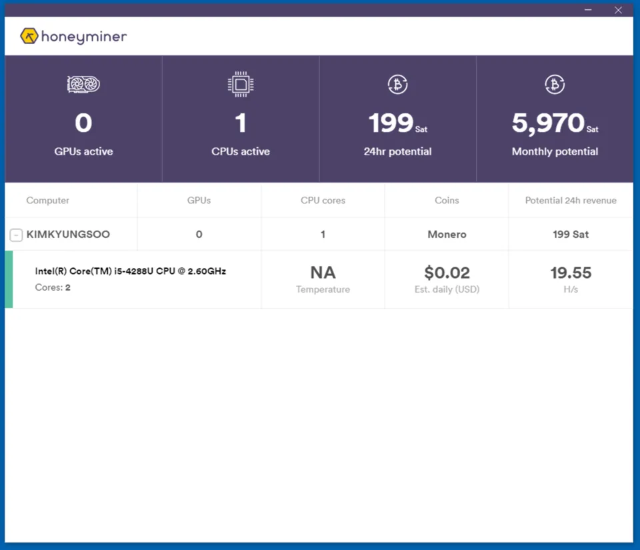Click the GPUs active label

[83, 151]
